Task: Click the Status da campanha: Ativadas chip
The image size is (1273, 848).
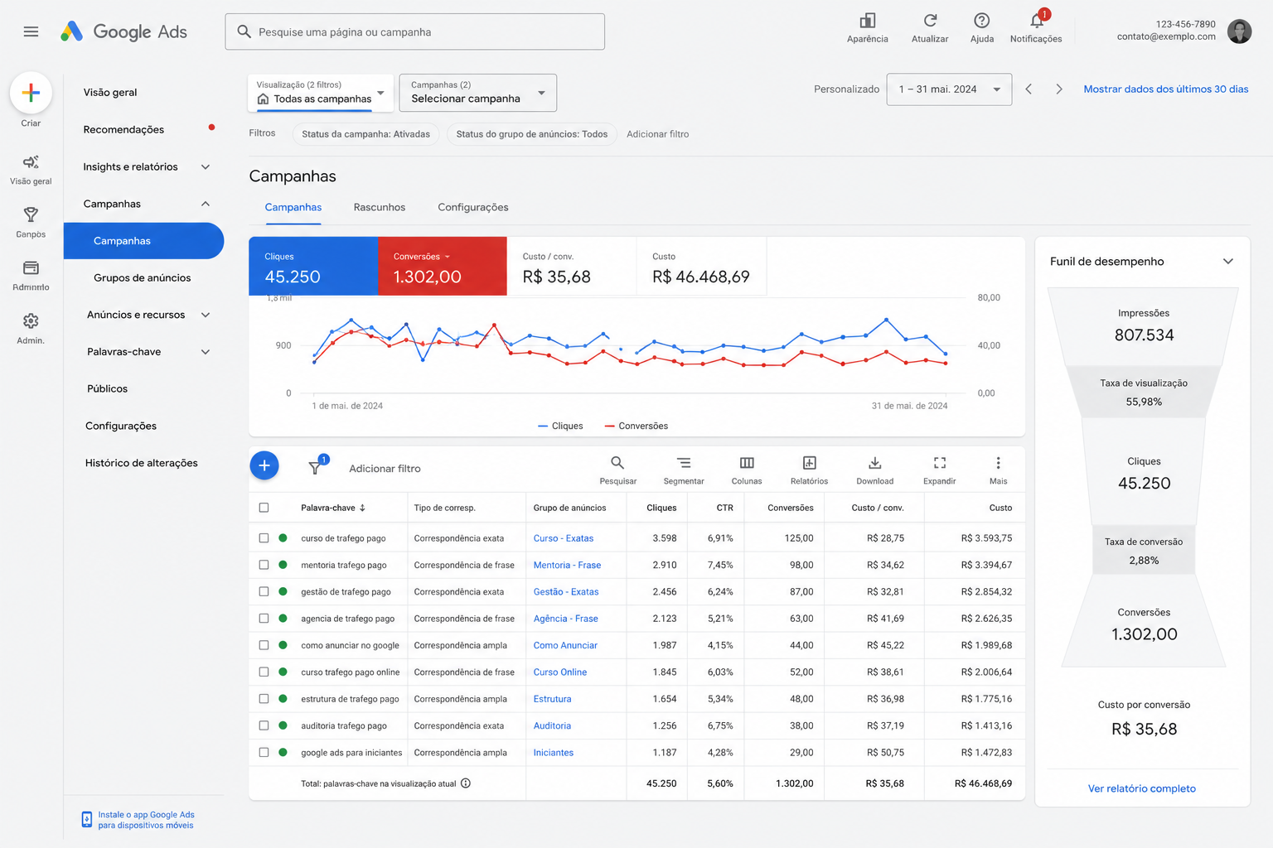Action: 365,134
